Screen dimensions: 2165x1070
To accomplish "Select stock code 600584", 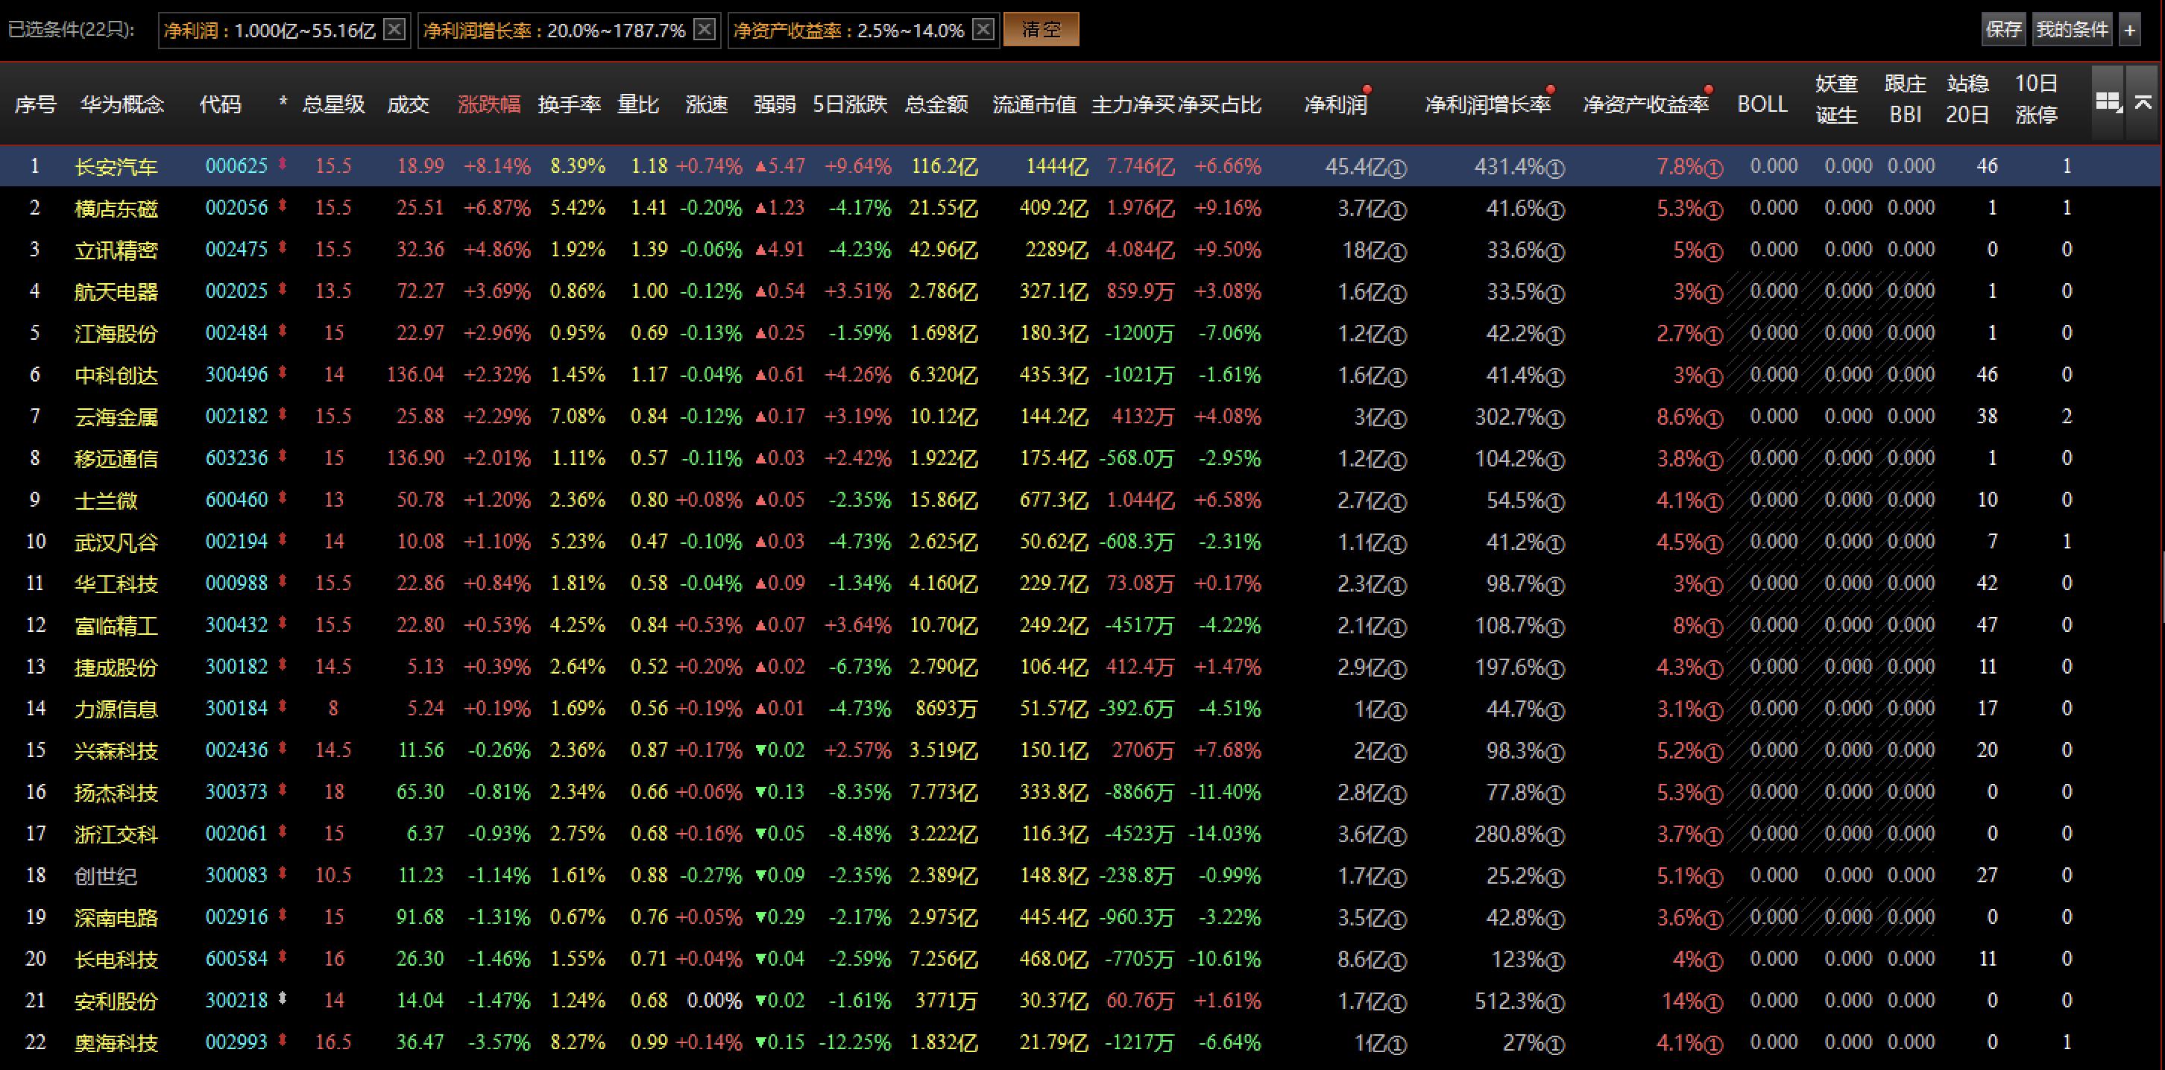I will [236, 959].
